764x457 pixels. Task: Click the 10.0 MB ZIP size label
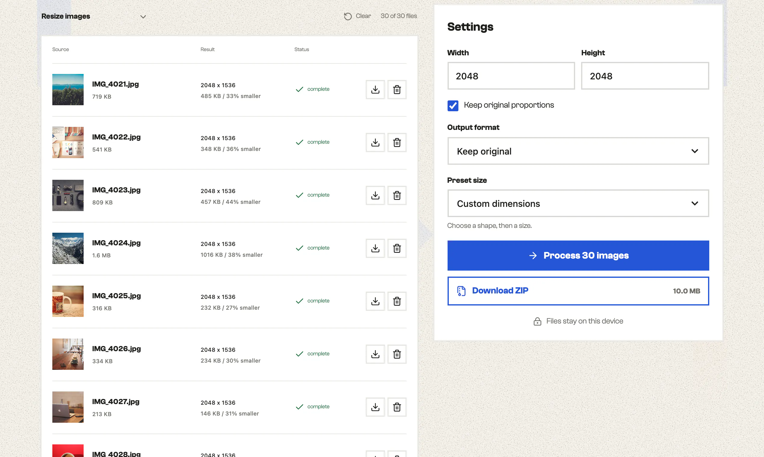click(x=686, y=291)
